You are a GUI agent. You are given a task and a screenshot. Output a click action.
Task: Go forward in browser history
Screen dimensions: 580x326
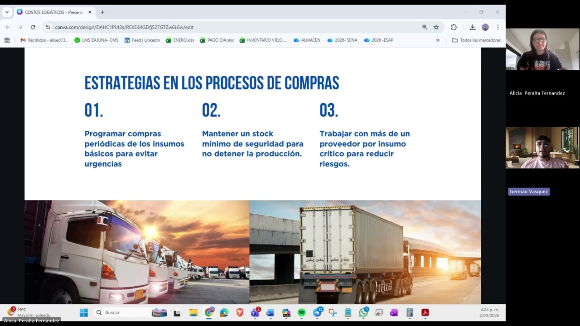click(x=20, y=27)
